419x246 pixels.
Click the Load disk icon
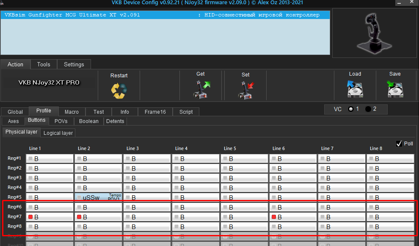click(355, 89)
